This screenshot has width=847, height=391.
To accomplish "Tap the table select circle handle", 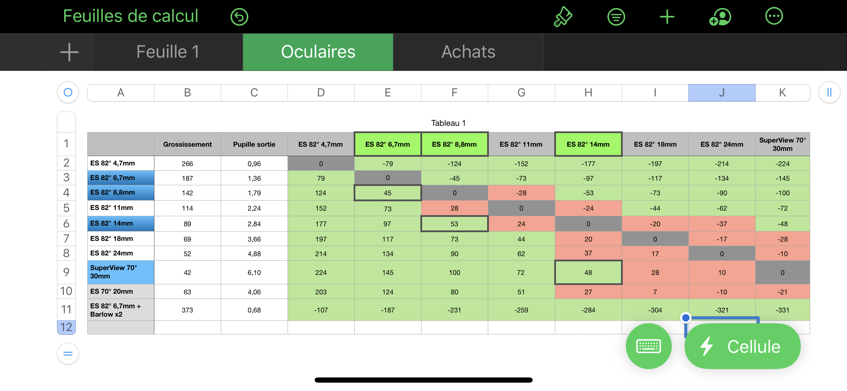I will [x=68, y=92].
